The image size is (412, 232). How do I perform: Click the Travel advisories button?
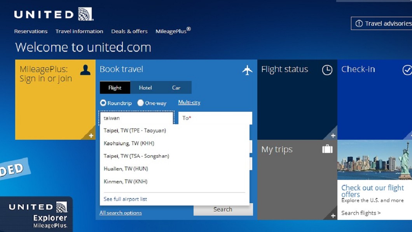[382, 23]
